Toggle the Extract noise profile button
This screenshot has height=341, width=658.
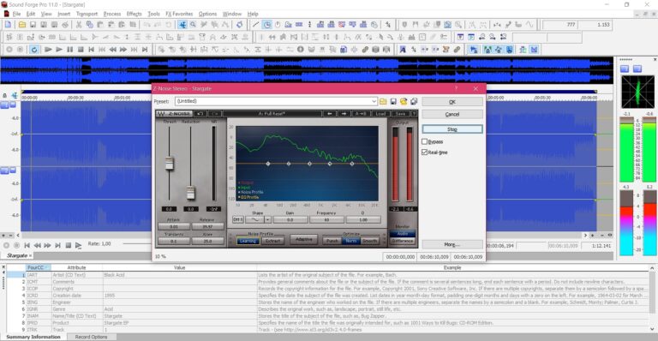coord(272,241)
